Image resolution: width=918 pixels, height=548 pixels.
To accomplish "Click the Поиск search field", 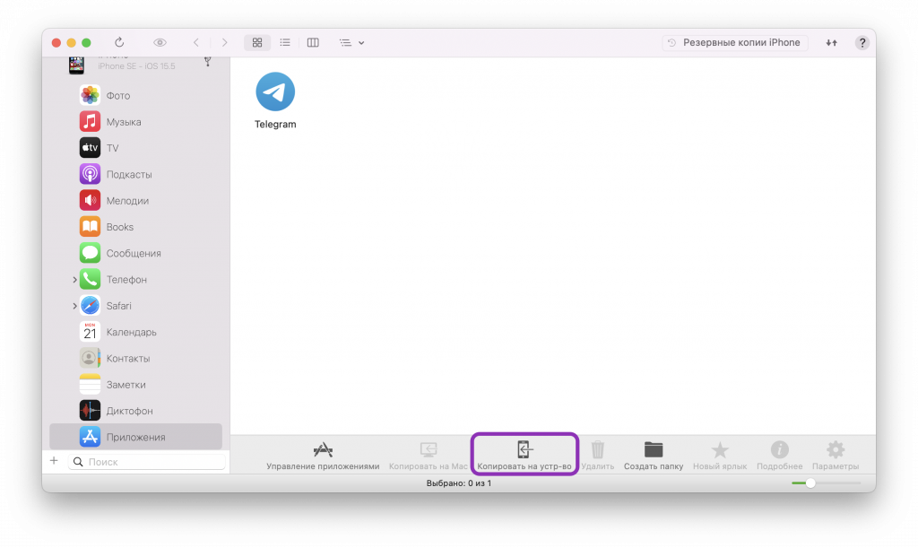I will tap(147, 462).
